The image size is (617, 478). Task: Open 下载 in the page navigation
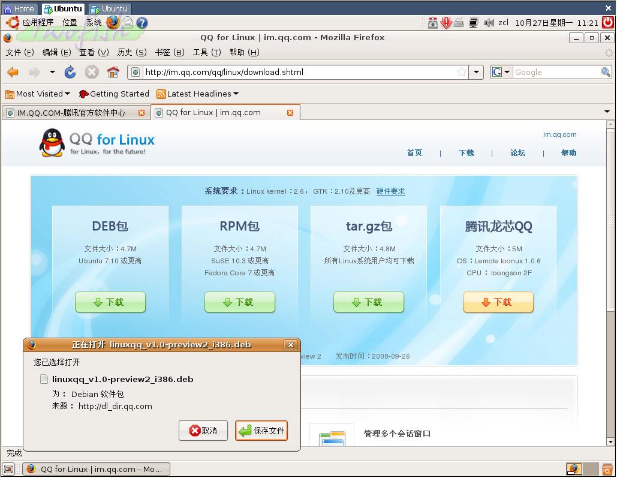tap(466, 153)
